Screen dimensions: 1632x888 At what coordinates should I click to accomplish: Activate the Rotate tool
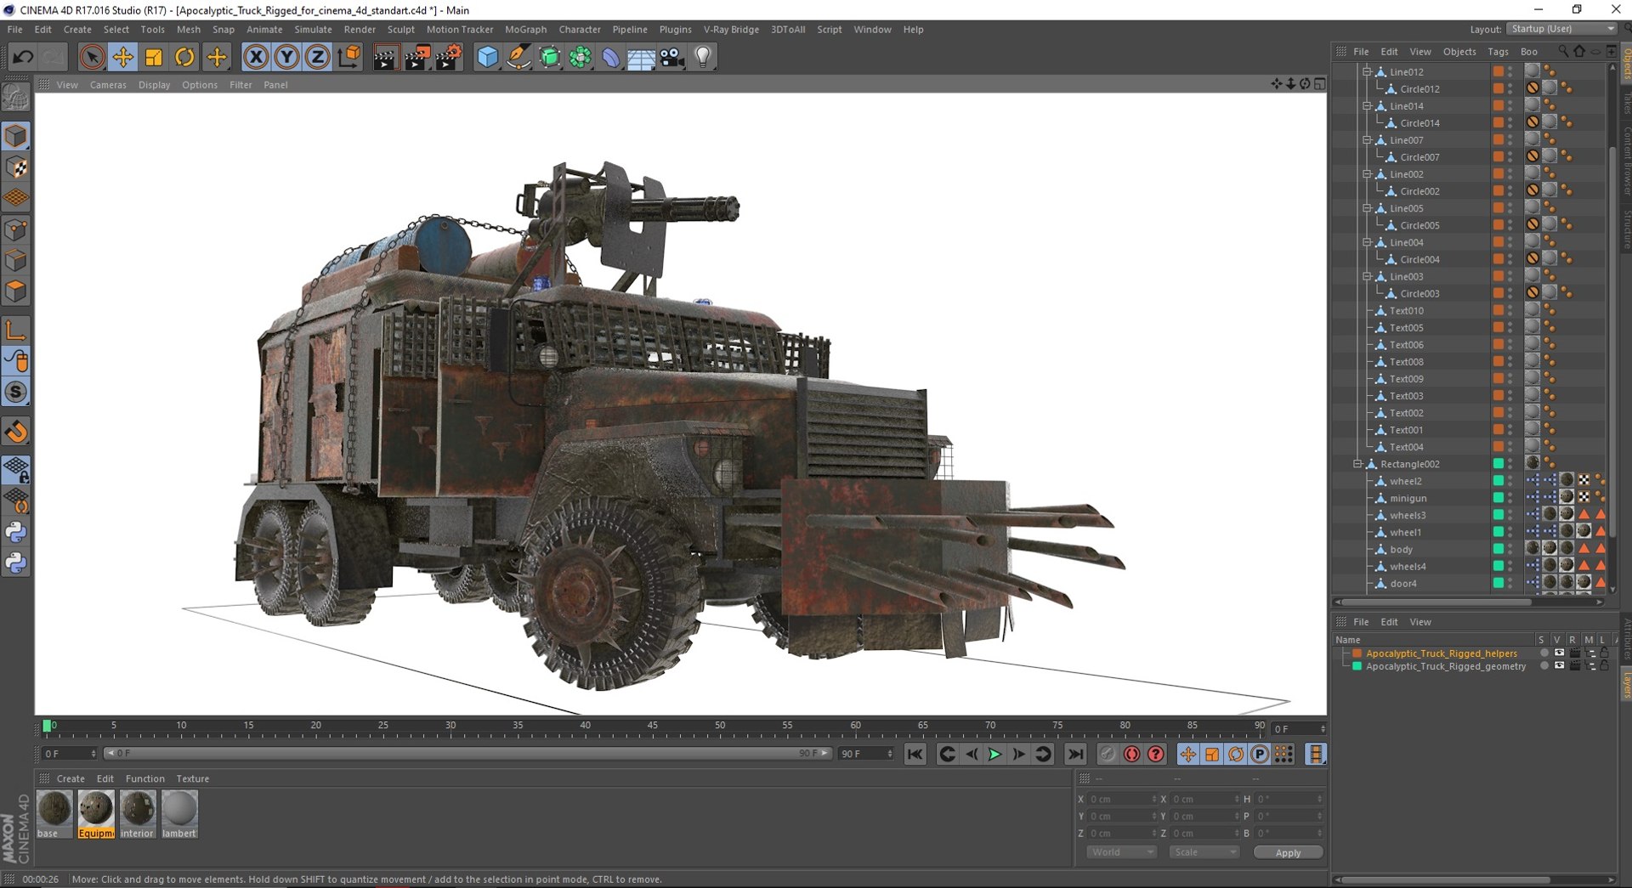point(184,57)
